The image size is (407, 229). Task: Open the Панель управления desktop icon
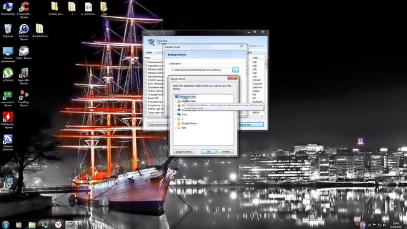coord(8,55)
